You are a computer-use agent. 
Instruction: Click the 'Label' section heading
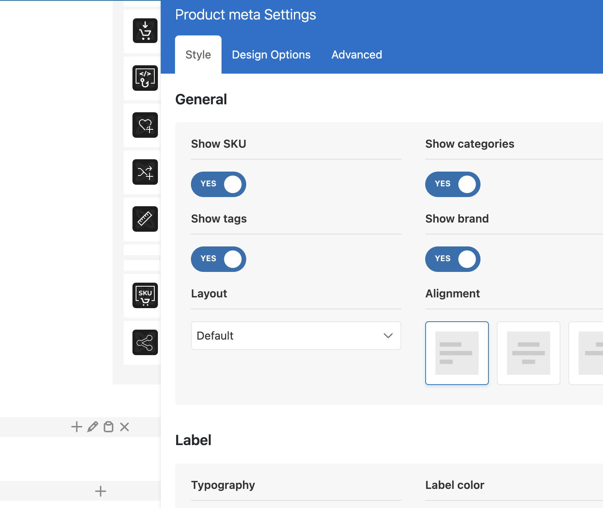[x=193, y=440]
